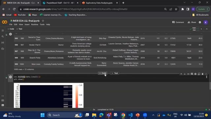Open the View menu
Image resolution: width=211 pixels, height=119 pixels.
point(21,24)
